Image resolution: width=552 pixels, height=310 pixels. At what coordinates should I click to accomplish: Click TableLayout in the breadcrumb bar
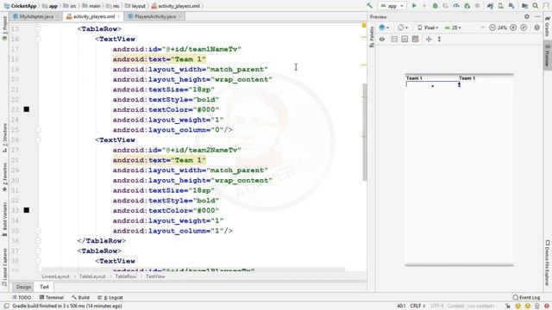coord(92,276)
